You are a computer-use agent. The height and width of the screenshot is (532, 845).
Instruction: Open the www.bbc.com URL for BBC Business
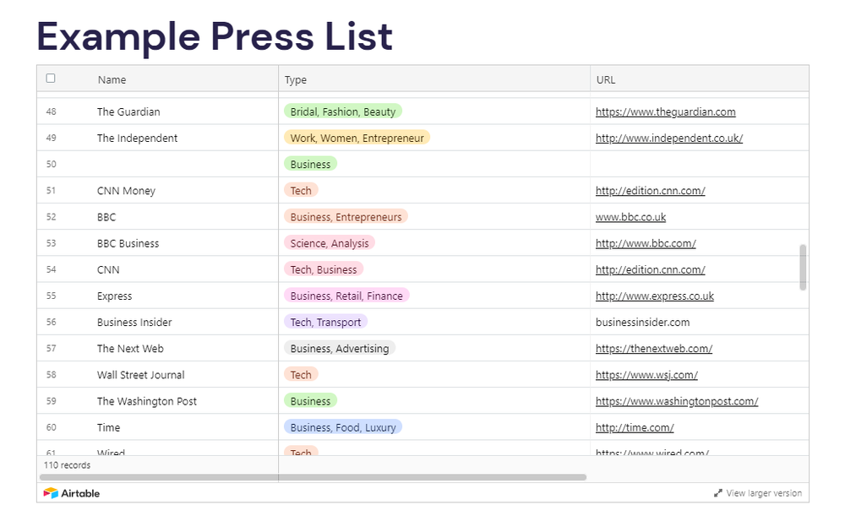(x=646, y=244)
